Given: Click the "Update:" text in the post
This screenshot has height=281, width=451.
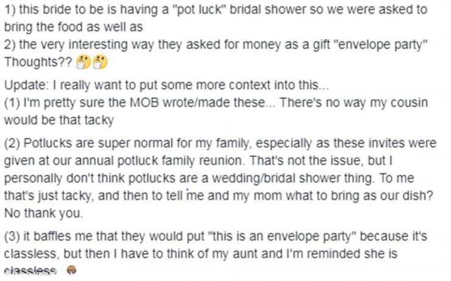Looking at the screenshot, I should (22, 85).
